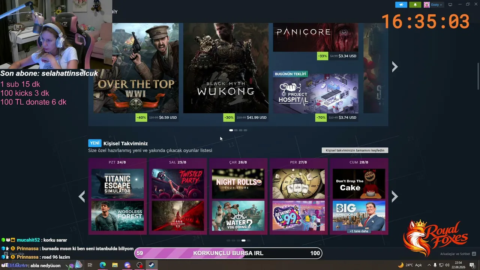Switch Steam to Big Picture mode icon

pyautogui.click(x=450, y=5)
